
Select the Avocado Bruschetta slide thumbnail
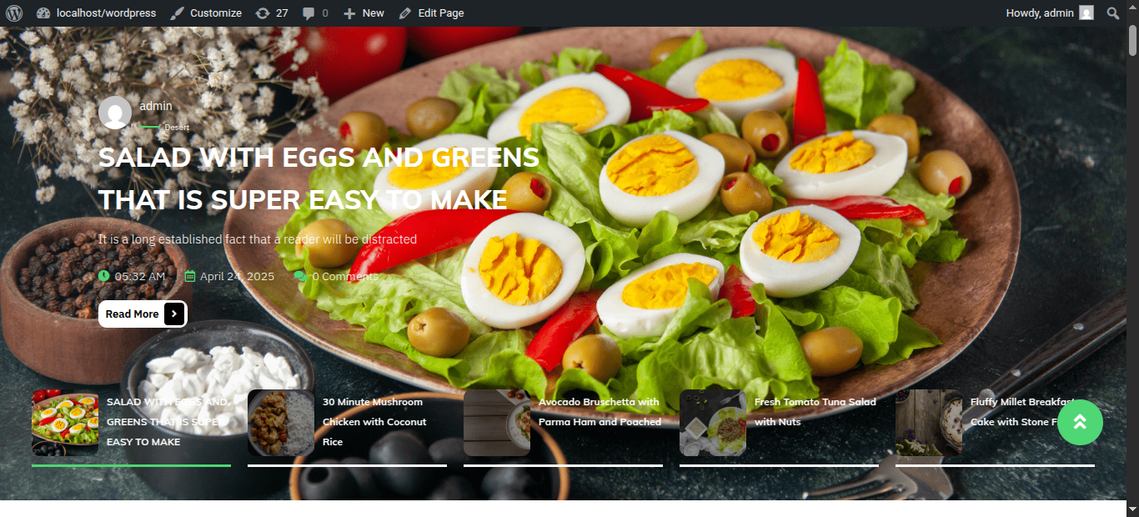click(497, 423)
